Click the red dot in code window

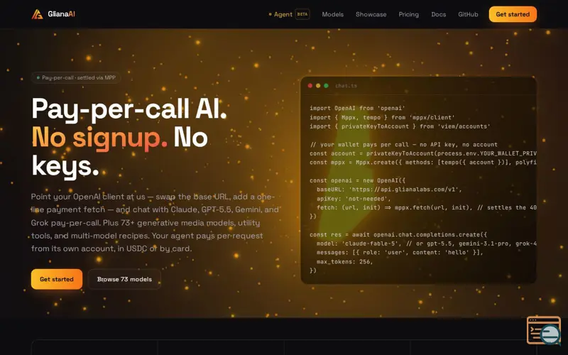click(310, 86)
